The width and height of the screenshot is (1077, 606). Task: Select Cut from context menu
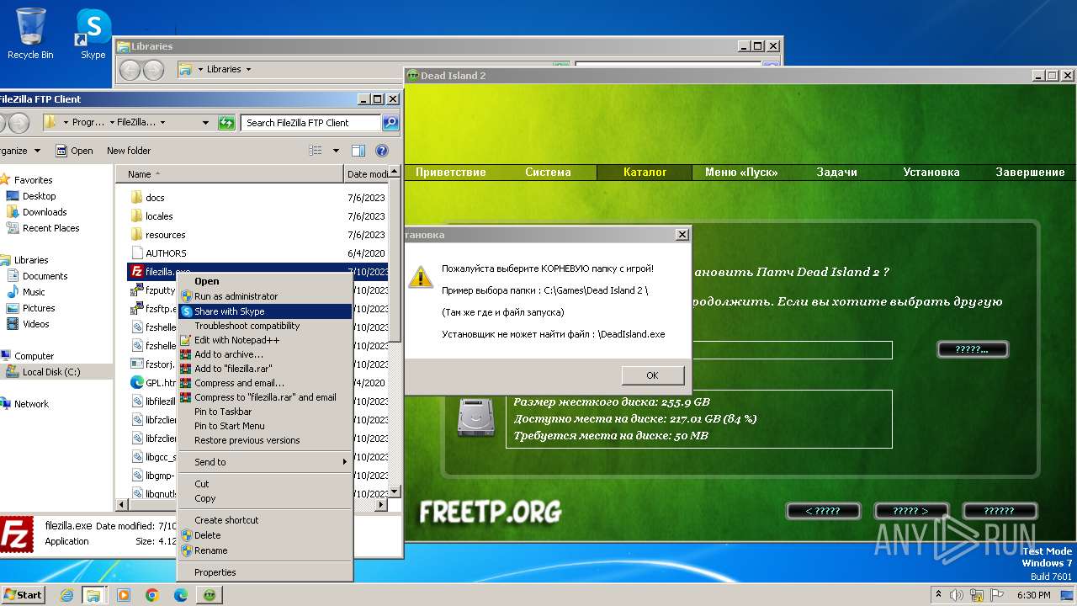pos(264,484)
